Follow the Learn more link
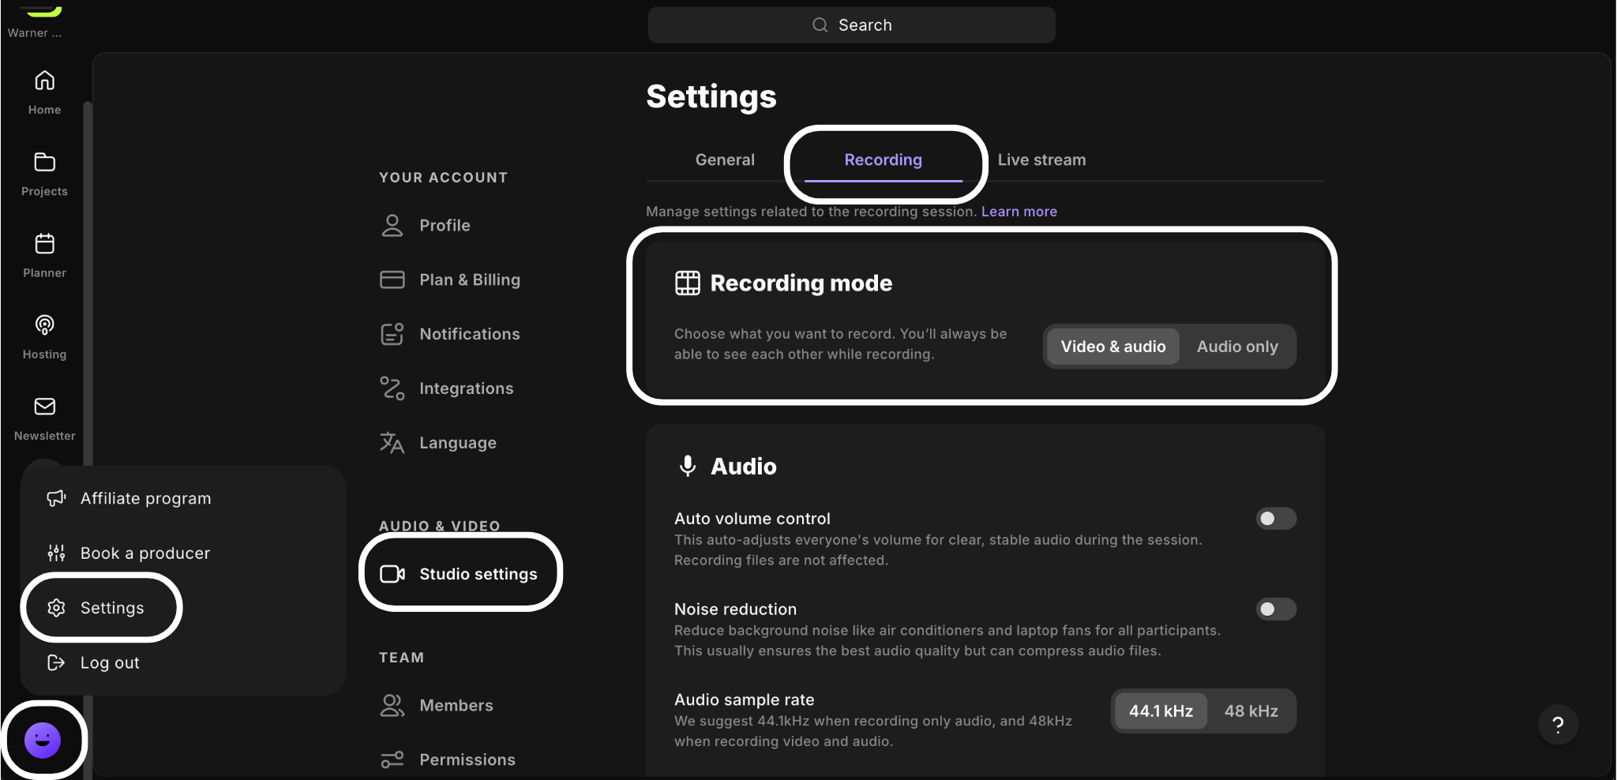This screenshot has height=780, width=1617. pos(1019,212)
